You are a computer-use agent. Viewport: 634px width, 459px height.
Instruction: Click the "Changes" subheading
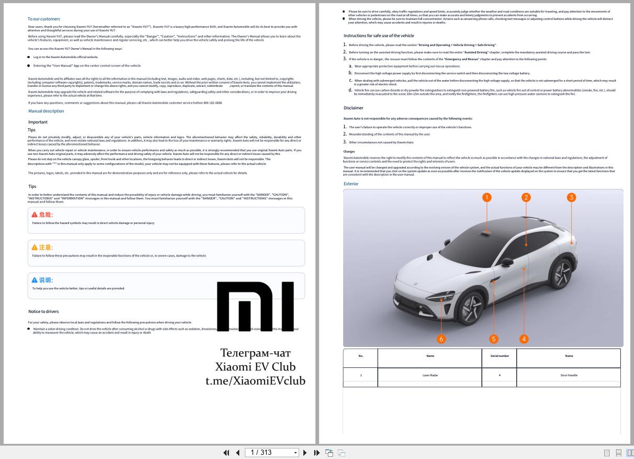point(349,152)
